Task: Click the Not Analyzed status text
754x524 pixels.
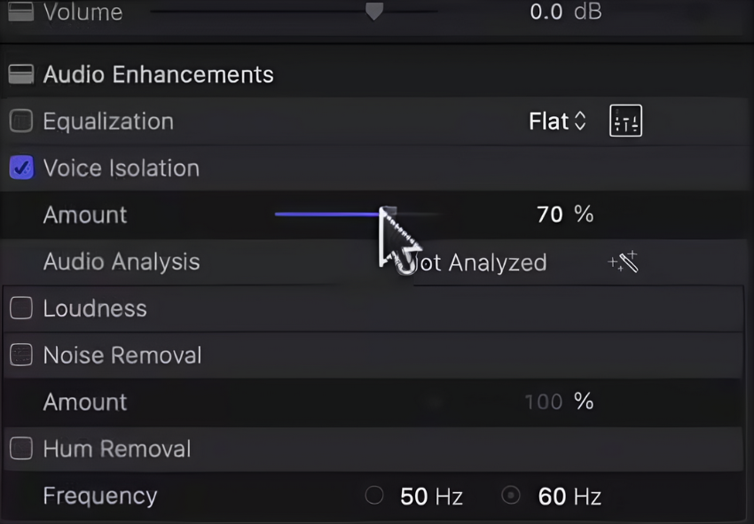Action: (483, 262)
